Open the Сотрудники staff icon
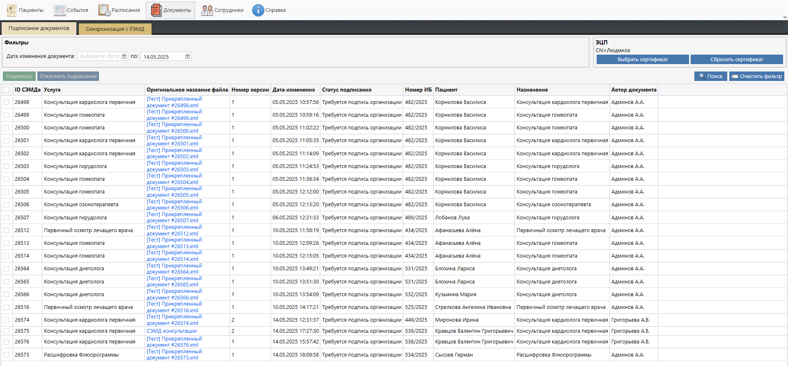The height and width of the screenshot is (366, 788). pyautogui.click(x=207, y=10)
